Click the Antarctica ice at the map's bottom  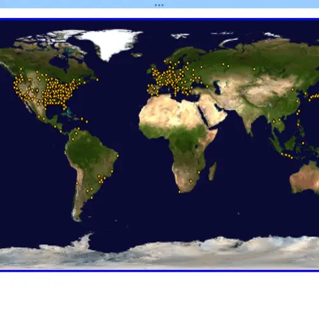pos(159,254)
